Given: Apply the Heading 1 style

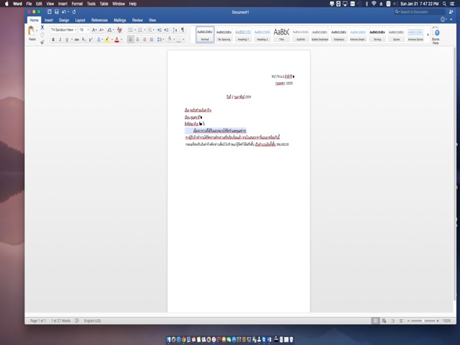Looking at the screenshot, I should 243,34.
